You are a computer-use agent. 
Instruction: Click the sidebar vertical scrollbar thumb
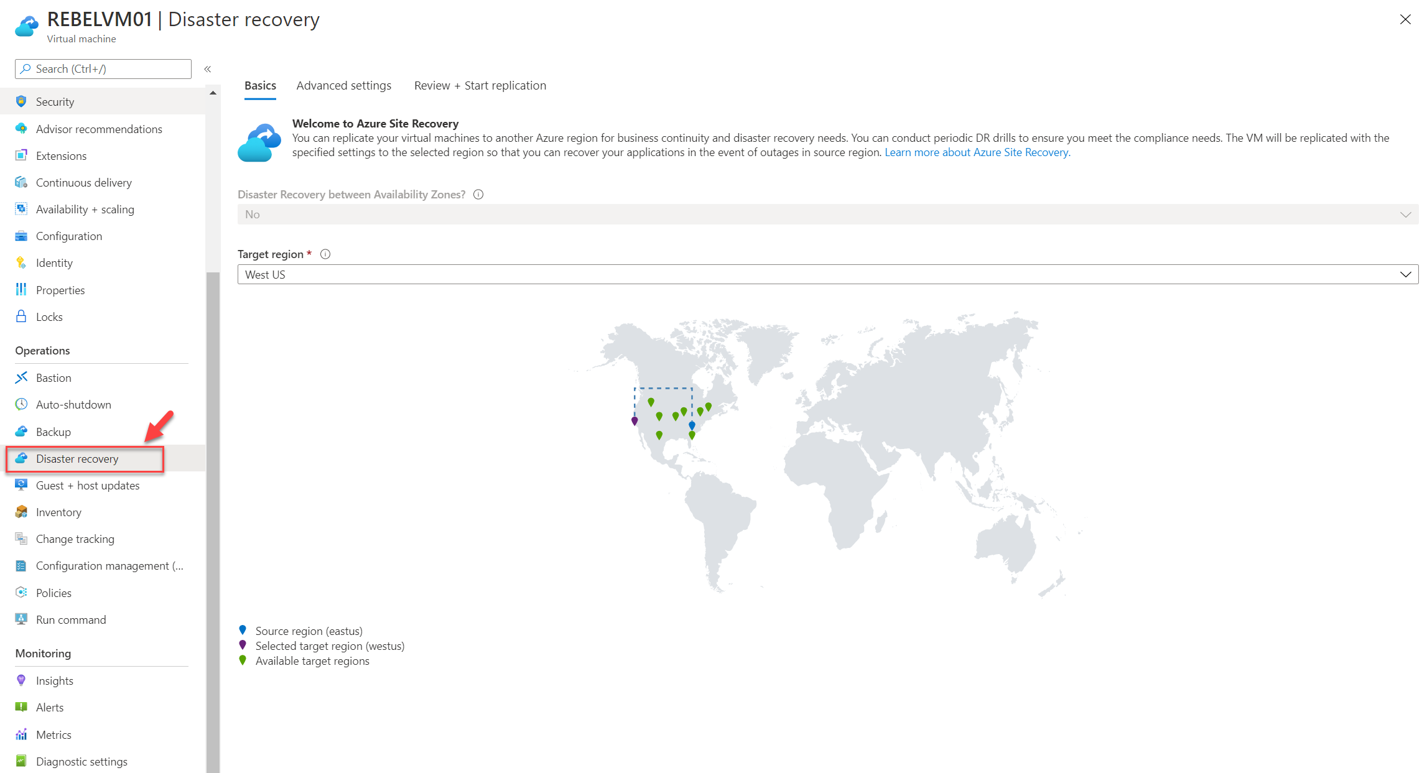pyautogui.click(x=213, y=522)
